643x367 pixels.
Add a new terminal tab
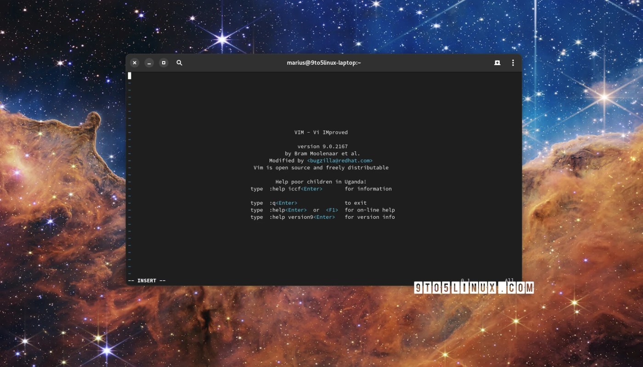click(497, 63)
